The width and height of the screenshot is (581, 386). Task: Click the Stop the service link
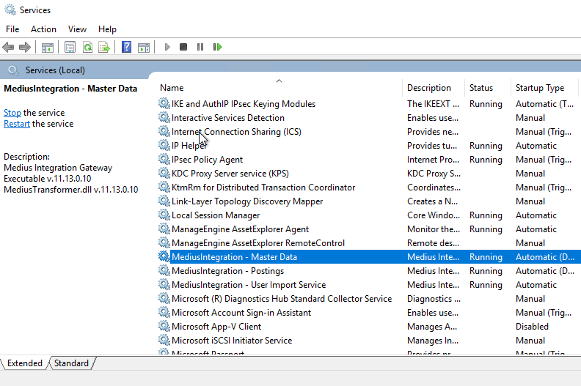pyautogui.click(x=12, y=113)
